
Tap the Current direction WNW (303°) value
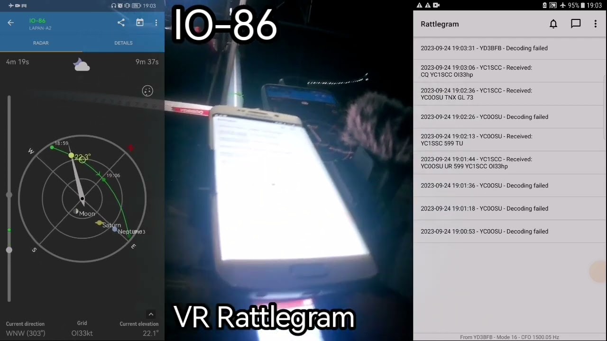point(26,333)
